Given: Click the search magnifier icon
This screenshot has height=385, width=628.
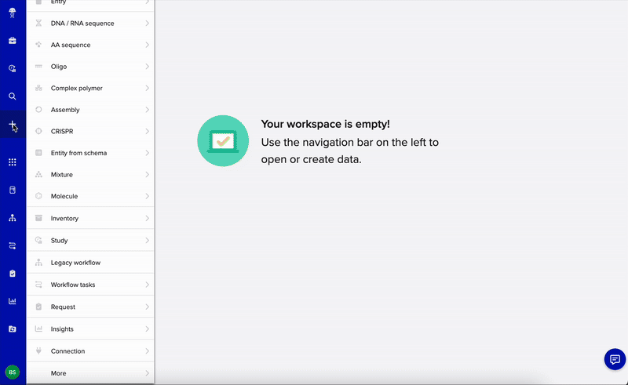Looking at the screenshot, I should [x=12, y=96].
